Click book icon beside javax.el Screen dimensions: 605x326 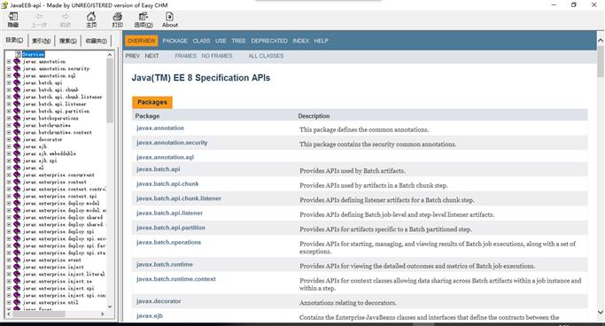pos(17,167)
